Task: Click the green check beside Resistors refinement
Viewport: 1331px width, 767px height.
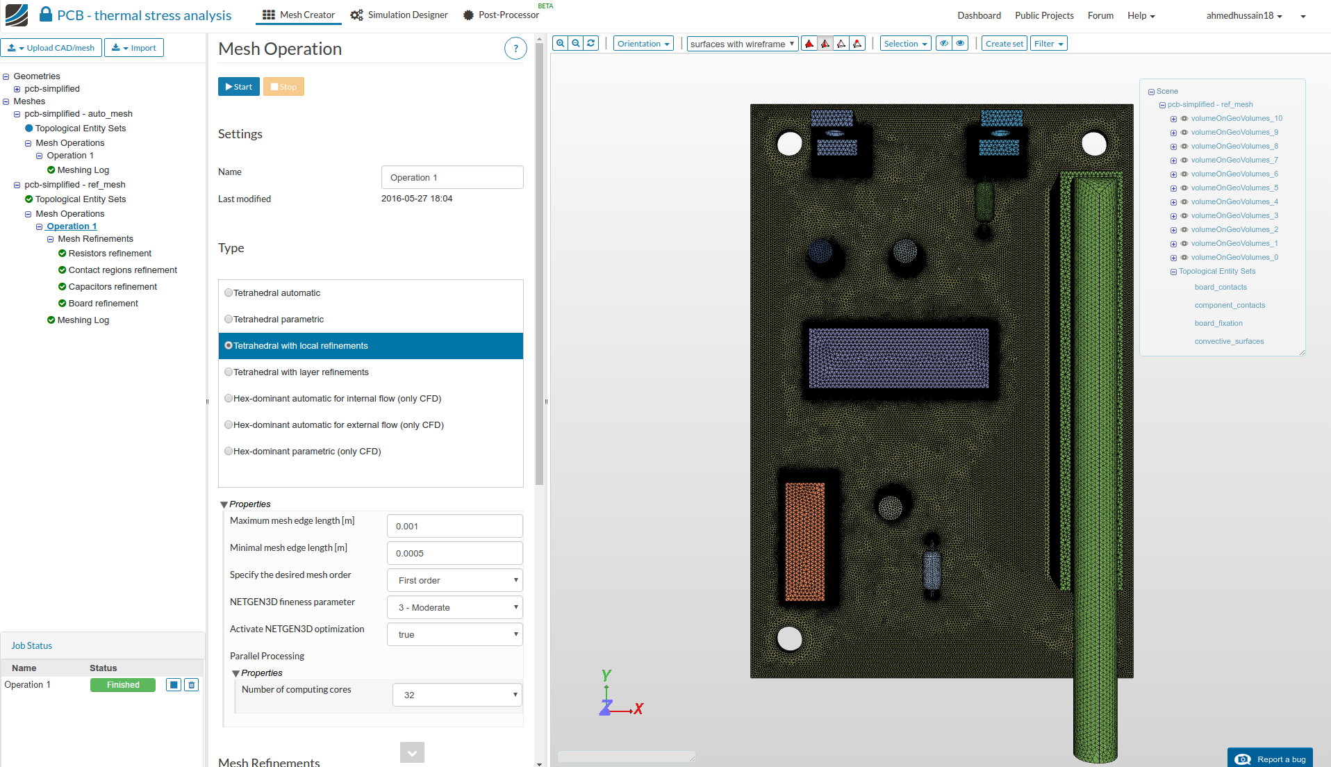Action: click(x=62, y=254)
